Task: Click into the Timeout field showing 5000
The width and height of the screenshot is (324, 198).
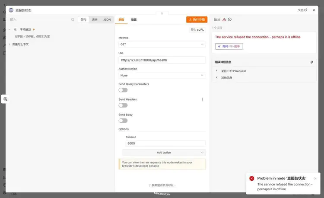Action: [x=165, y=143]
